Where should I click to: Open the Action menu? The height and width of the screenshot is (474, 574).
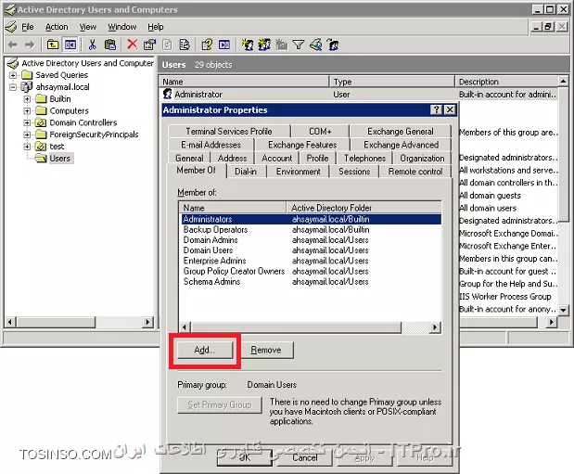pyautogui.click(x=57, y=27)
